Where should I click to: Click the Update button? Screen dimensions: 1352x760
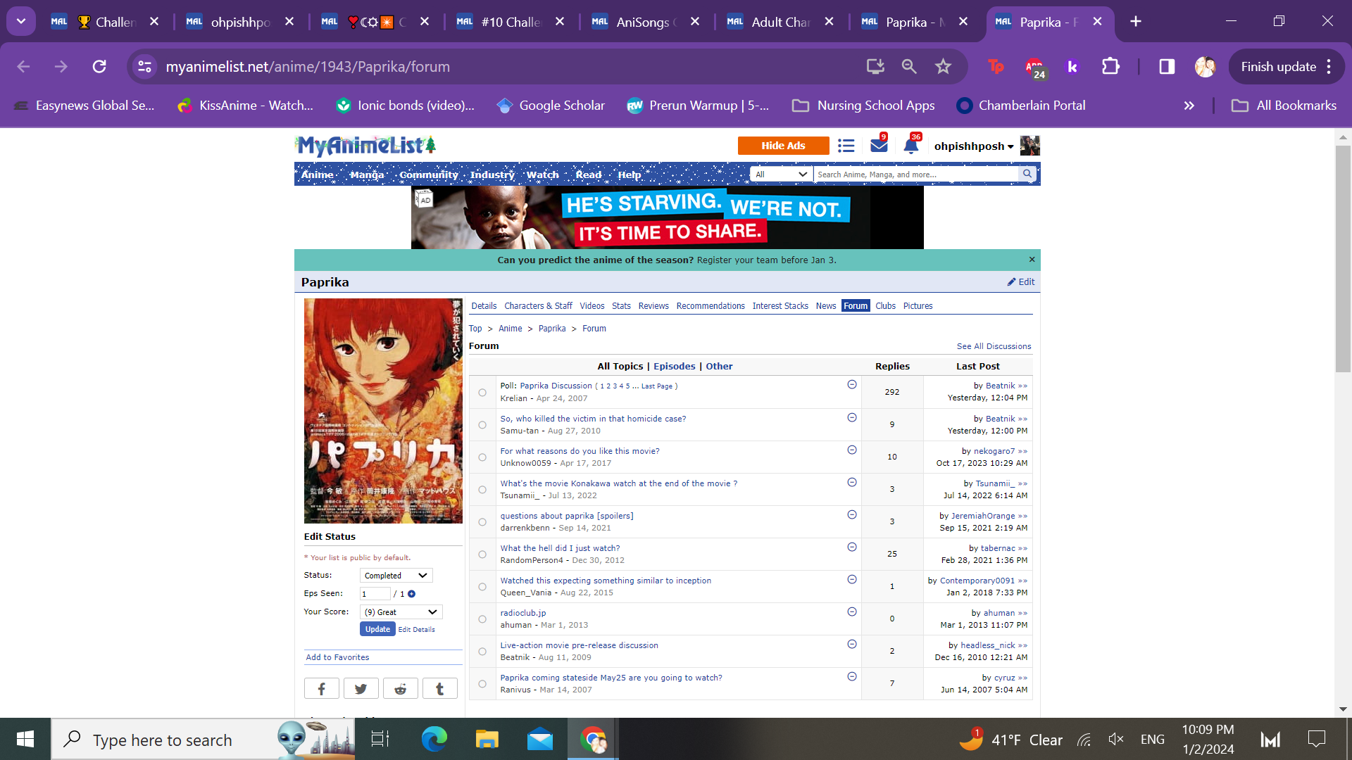377,629
